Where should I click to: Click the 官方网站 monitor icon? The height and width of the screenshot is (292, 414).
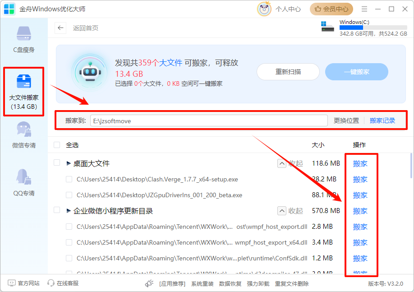(12, 283)
